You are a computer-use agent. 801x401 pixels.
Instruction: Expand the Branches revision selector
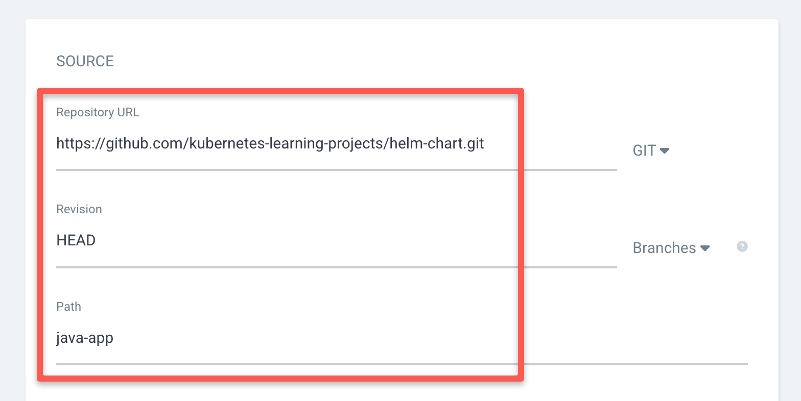(671, 248)
